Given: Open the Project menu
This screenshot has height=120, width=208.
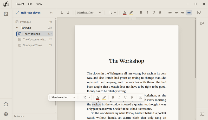Looking at the screenshot, I should coord(20,4).
